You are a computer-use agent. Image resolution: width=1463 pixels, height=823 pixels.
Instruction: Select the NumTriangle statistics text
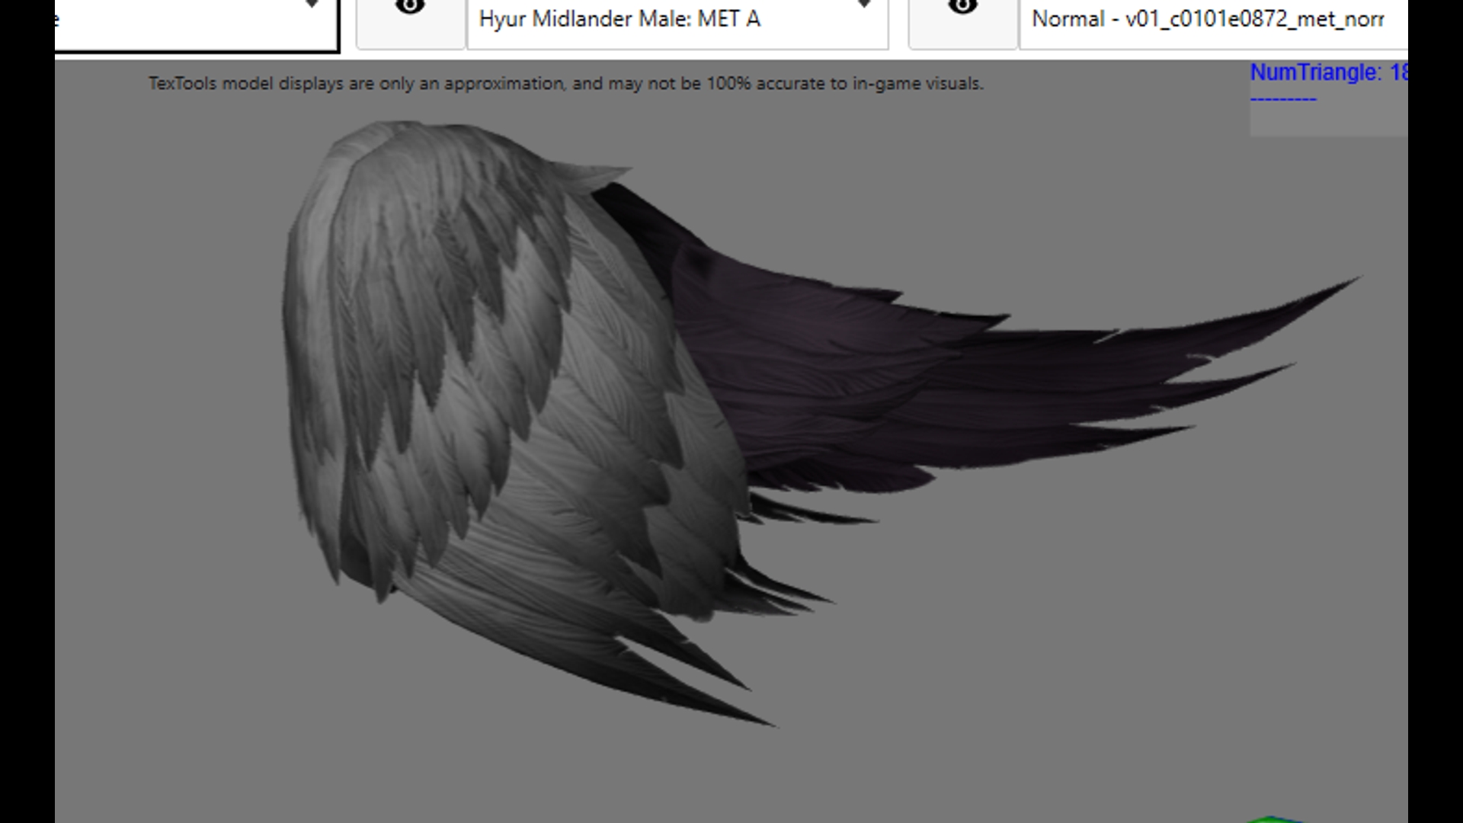coord(1329,73)
